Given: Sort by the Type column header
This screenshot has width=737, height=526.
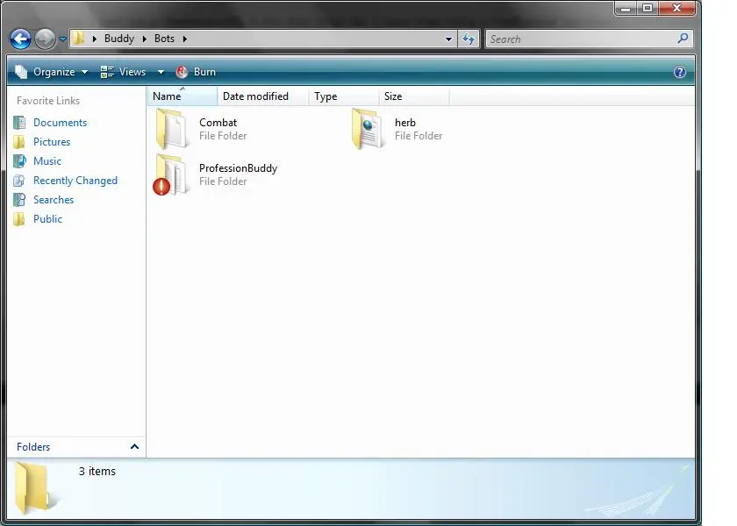Looking at the screenshot, I should [344, 96].
